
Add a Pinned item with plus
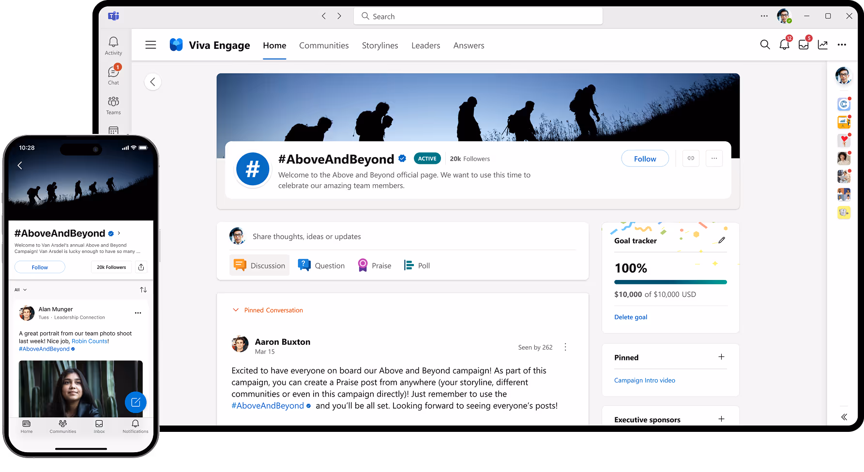click(x=721, y=357)
